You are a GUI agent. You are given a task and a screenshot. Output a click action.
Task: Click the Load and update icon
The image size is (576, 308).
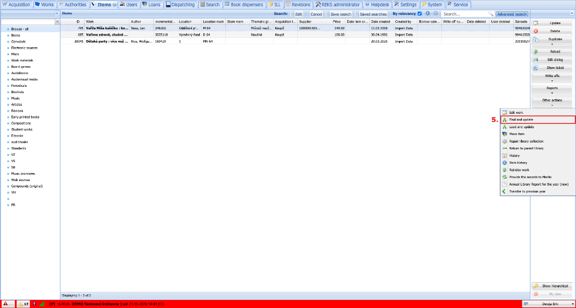505,127
